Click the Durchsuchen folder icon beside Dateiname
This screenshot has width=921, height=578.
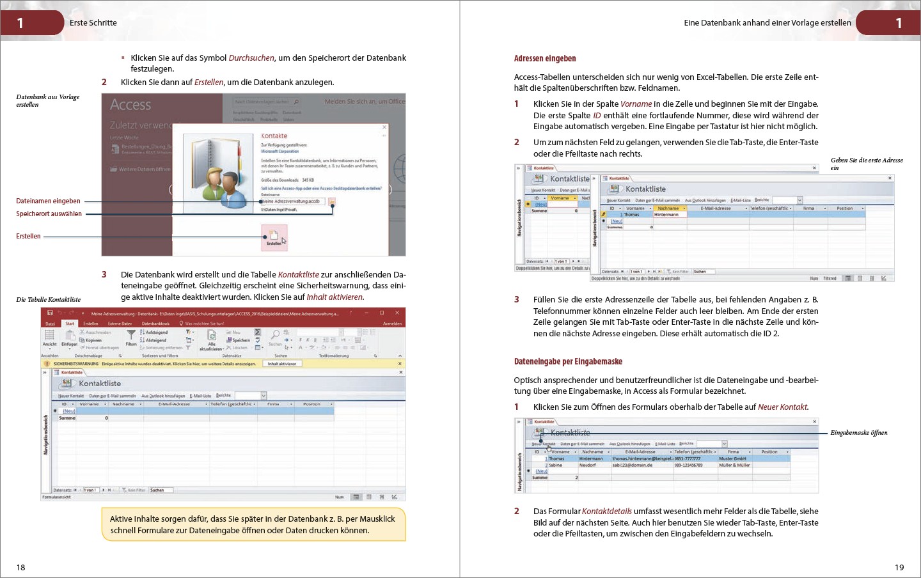[331, 201]
